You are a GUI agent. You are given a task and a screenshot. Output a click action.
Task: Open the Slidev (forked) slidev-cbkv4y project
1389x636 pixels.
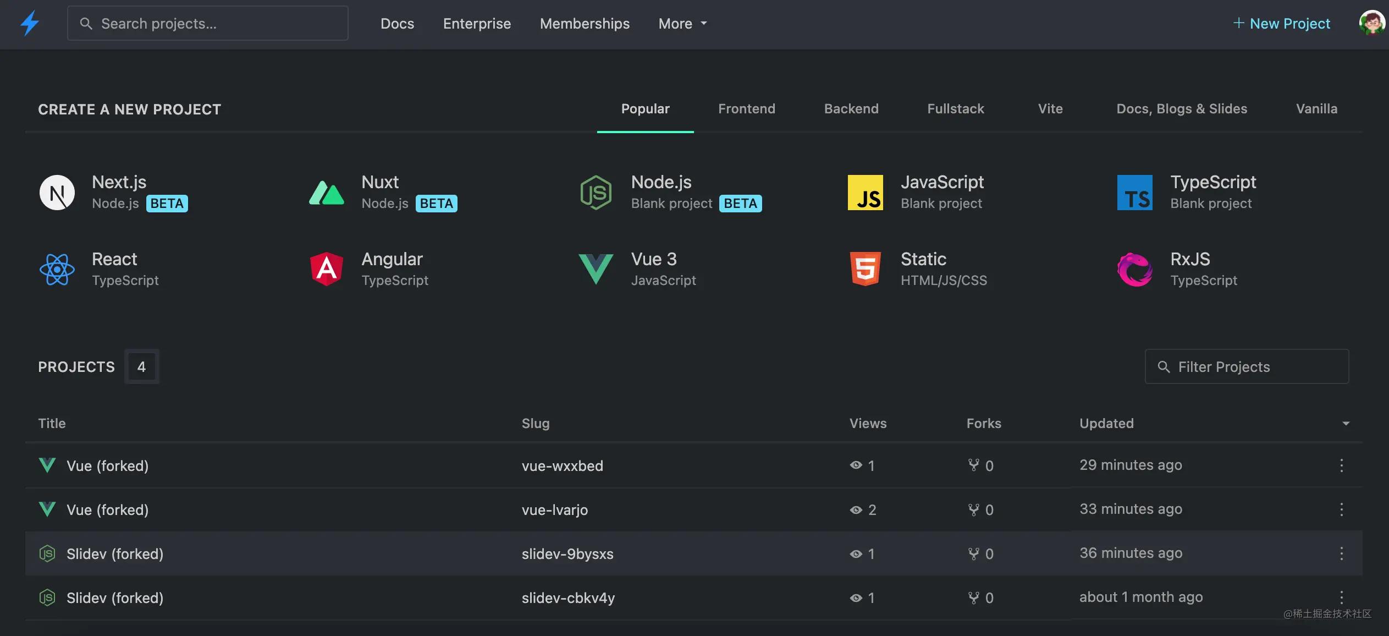click(x=115, y=597)
